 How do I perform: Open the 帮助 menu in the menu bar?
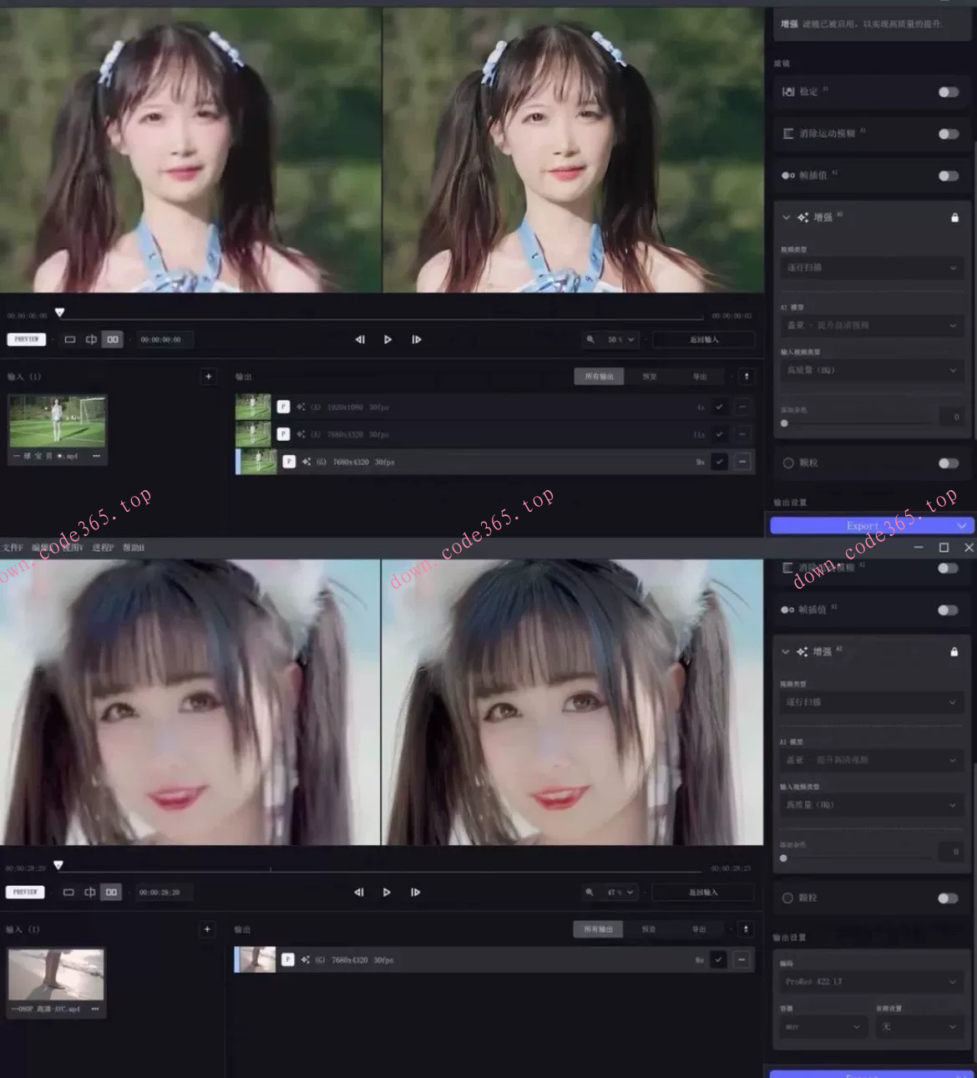tap(134, 548)
